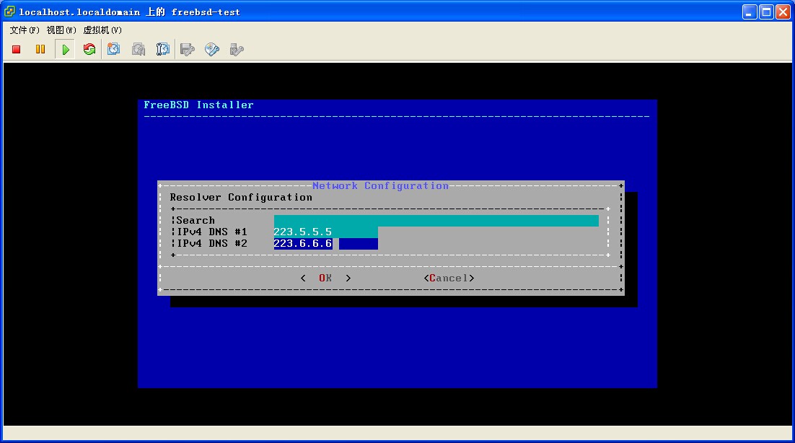Maximize the freebsd-test console window
This screenshot has width=795, height=443.
(766, 12)
